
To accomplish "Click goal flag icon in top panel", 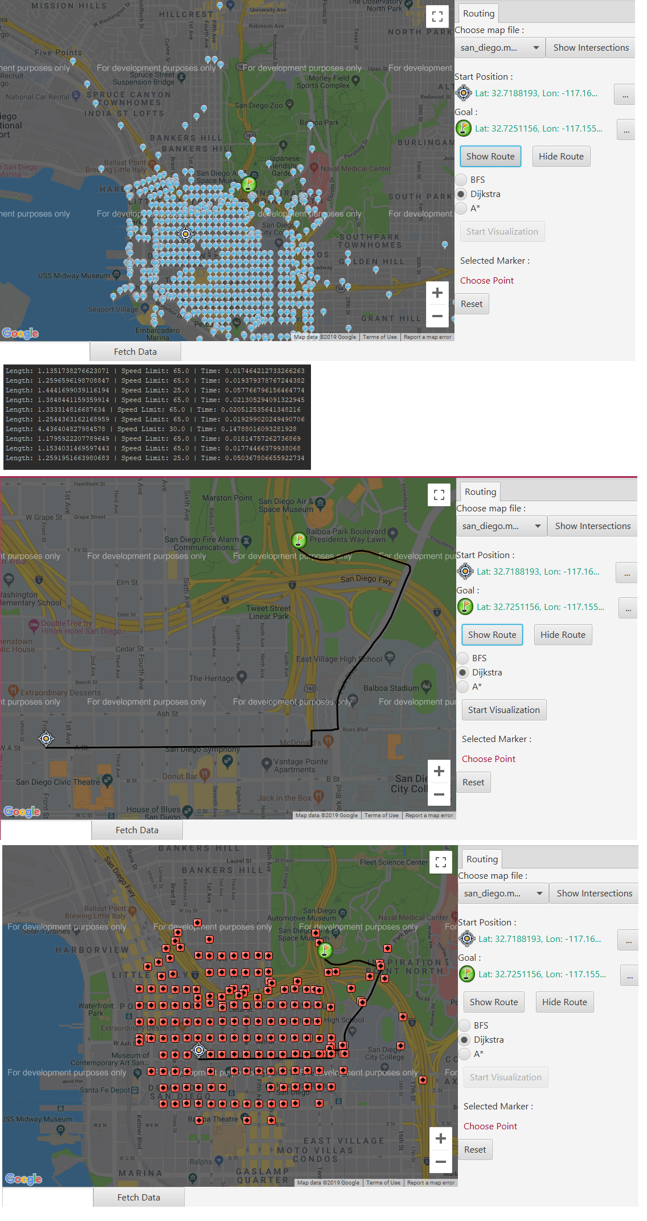I will pyautogui.click(x=464, y=128).
